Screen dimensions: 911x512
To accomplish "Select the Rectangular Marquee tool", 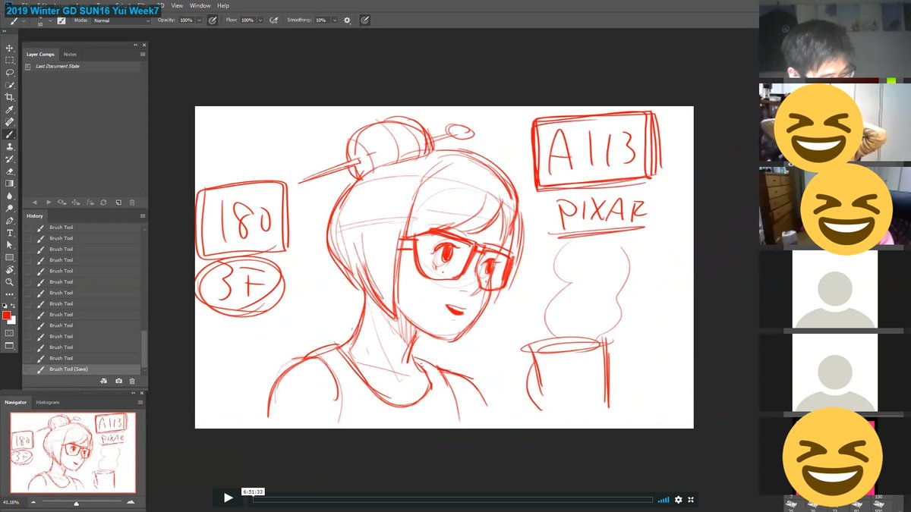I will point(10,60).
